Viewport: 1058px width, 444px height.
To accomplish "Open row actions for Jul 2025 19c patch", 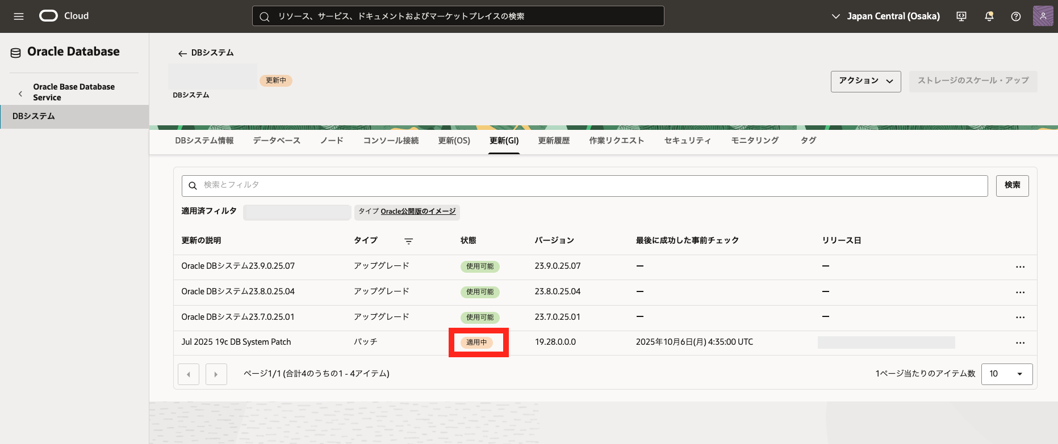I will (x=1020, y=343).
